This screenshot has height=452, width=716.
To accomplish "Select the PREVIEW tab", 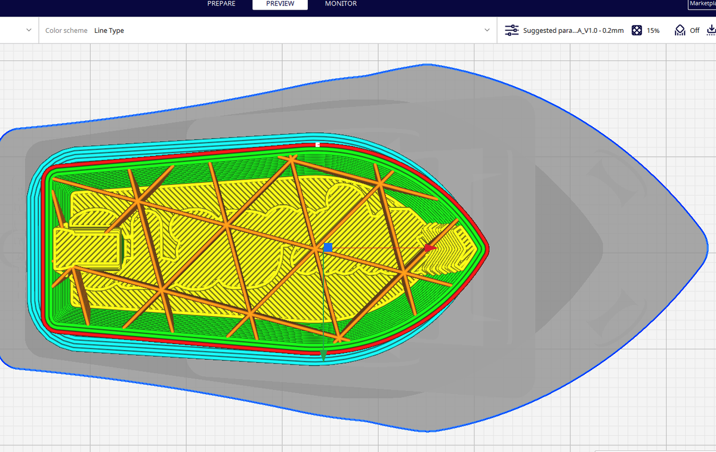I will pos(280,4).
